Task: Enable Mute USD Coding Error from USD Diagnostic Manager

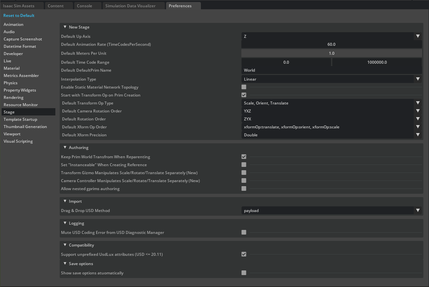Action: (x=244, y=233)
